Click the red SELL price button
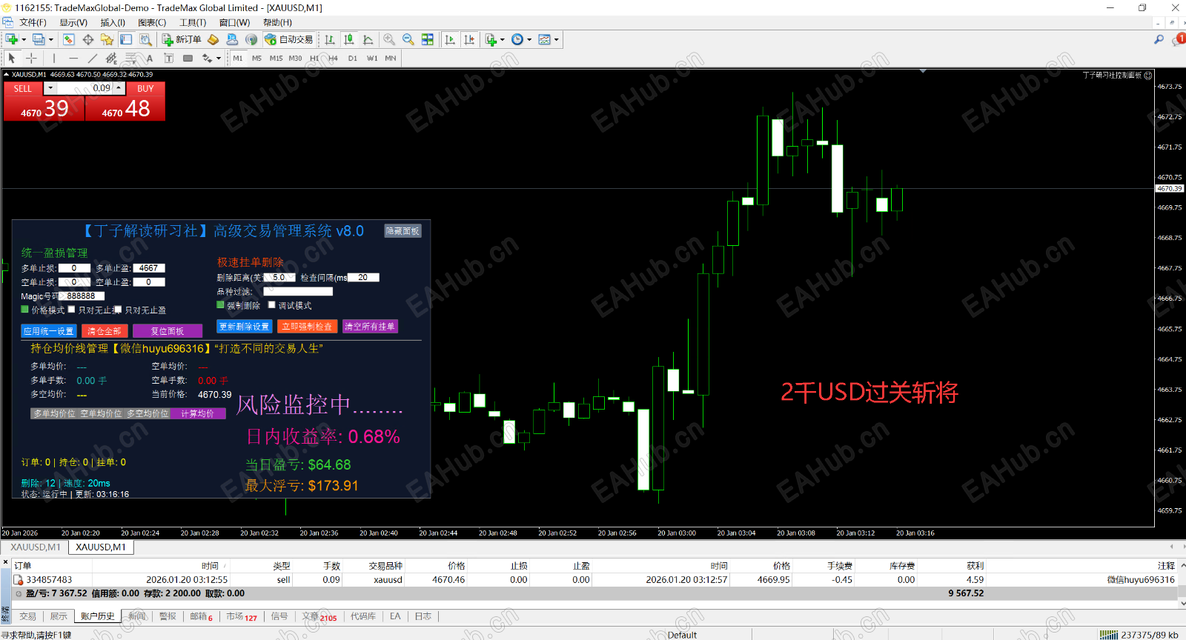Image resolution: width=1186 pixels, height=640 pixels. [44, 108]
